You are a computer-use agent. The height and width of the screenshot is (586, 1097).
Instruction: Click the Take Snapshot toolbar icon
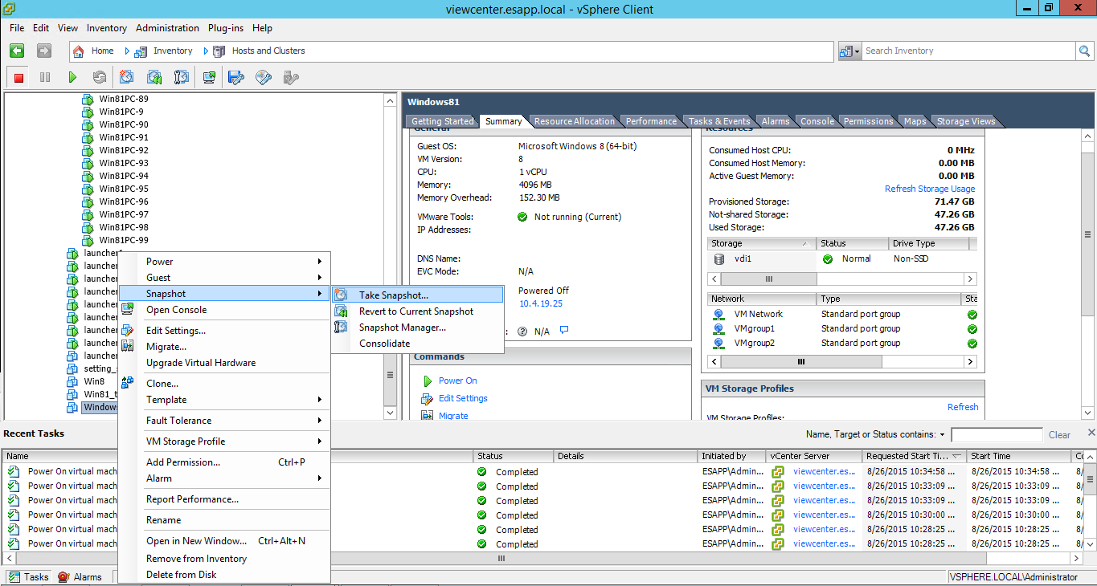coord(126,78)
